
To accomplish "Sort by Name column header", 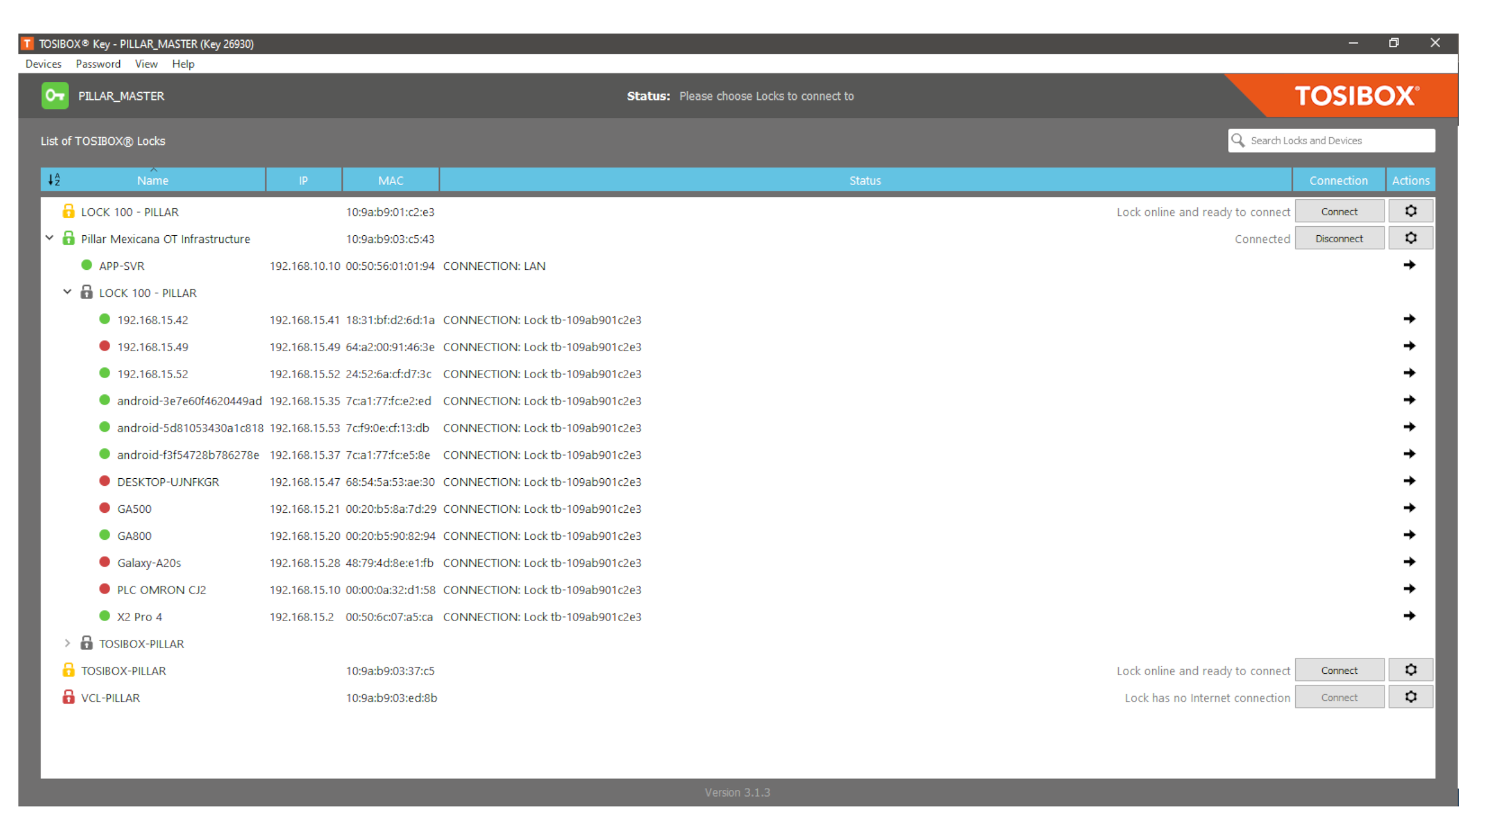I will coord(153,180).
